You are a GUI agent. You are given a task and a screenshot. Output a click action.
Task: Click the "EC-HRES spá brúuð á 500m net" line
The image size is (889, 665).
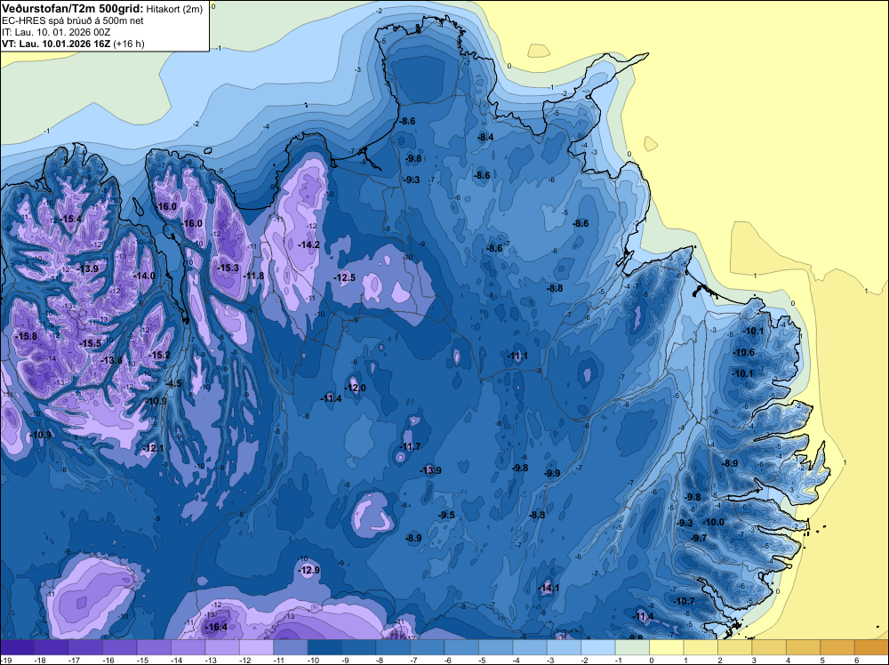coord(73,21)
